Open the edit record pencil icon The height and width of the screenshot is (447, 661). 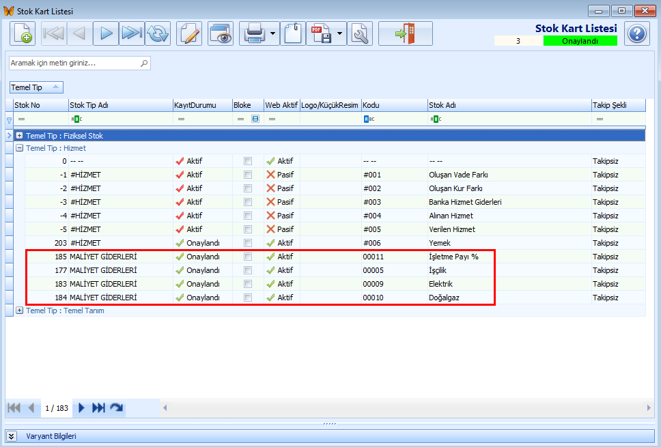[x=189, y=33]
